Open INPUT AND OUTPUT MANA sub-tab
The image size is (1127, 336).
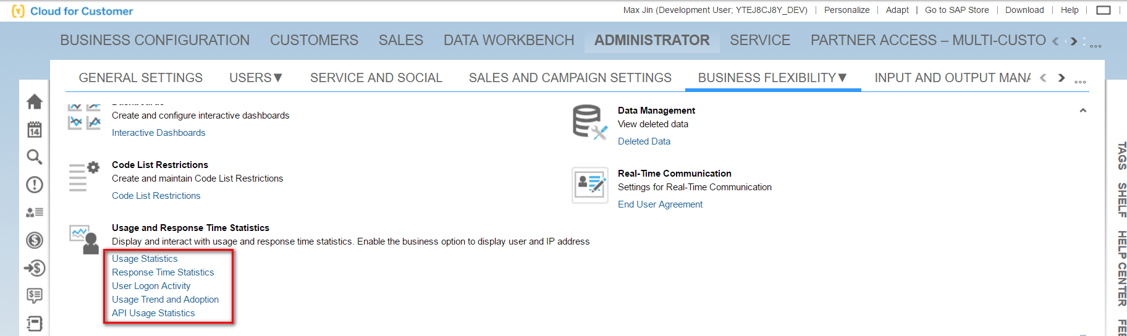[953, 78]
